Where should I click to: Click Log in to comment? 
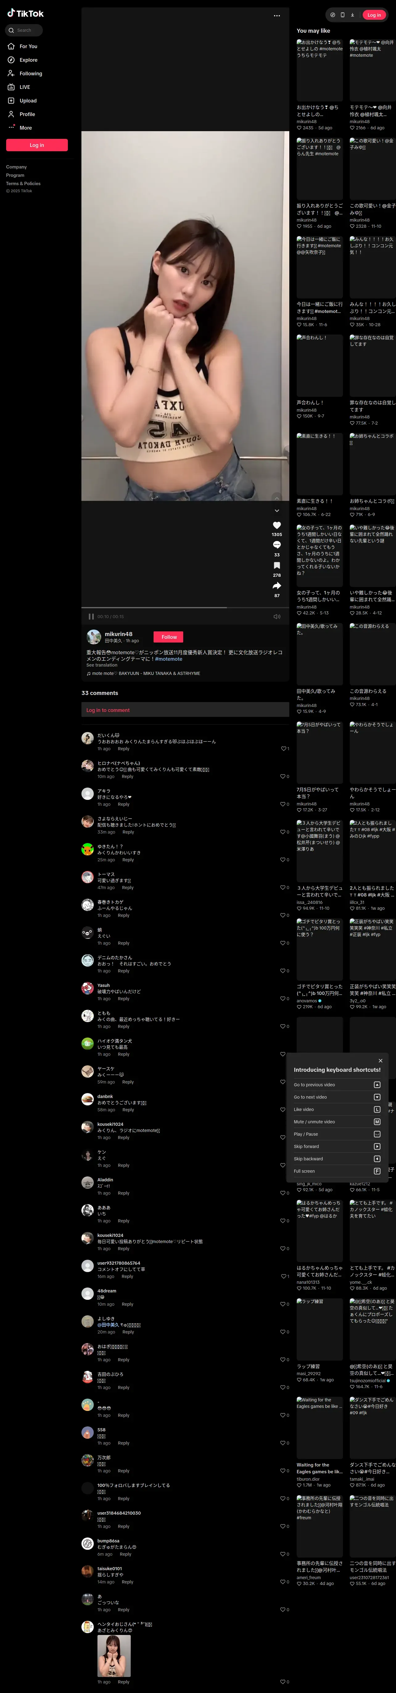tap(108, 710)
